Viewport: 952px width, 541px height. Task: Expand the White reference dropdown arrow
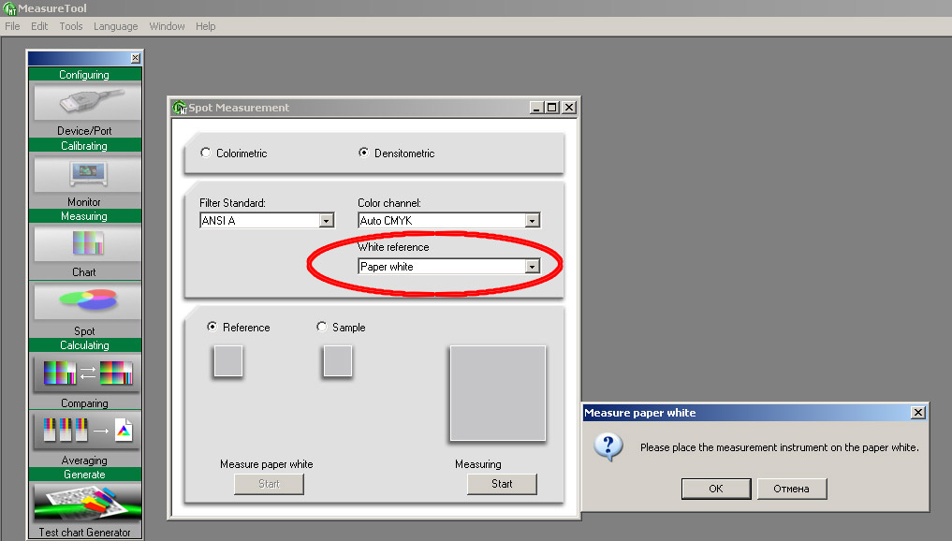533,267
